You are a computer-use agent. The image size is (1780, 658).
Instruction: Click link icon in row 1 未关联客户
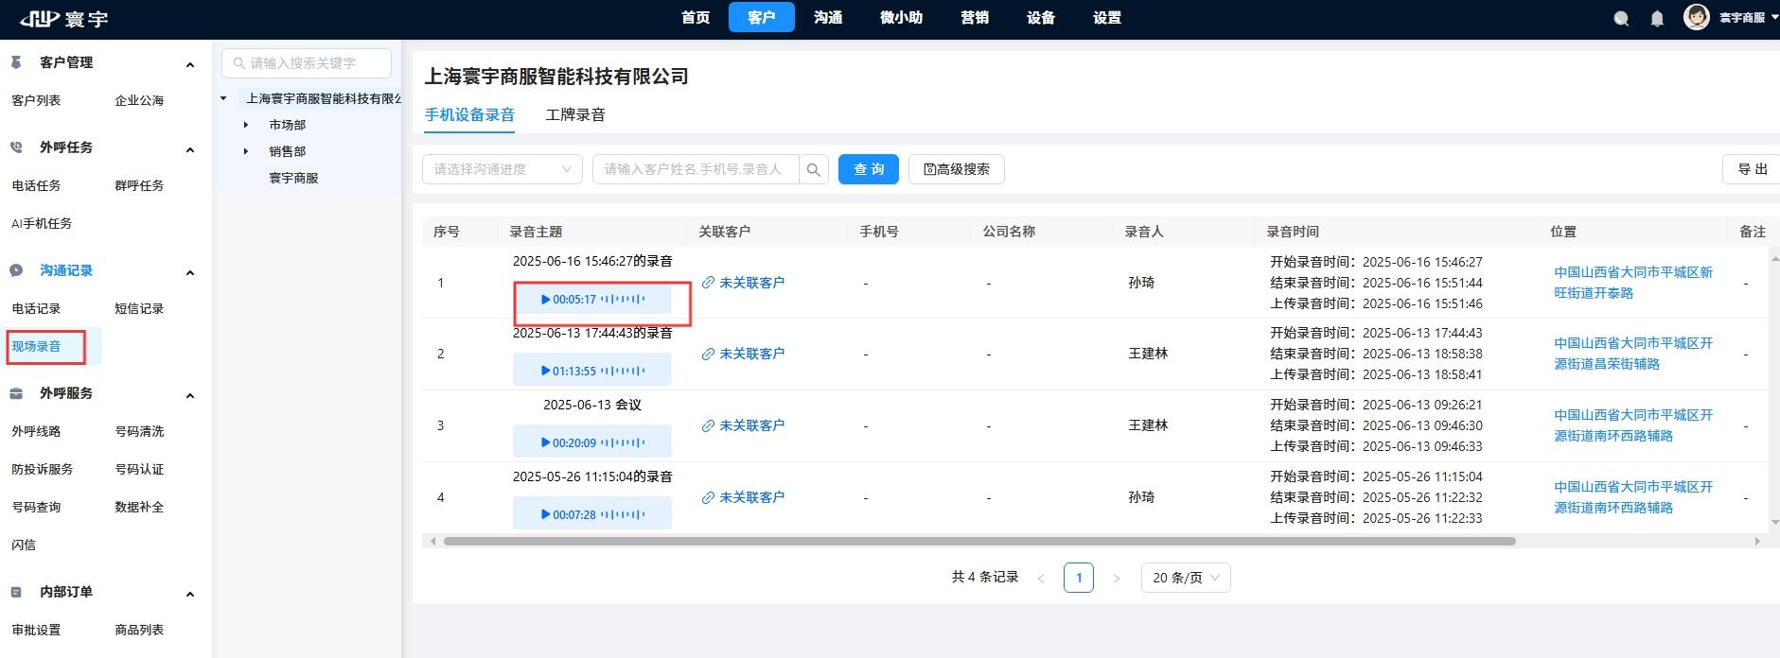tap(708, 283)
